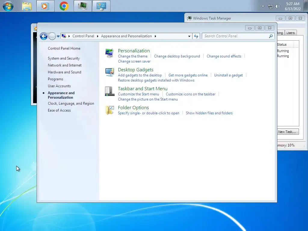Click Get more gadgets online

pyautogui.click(x=188, y=75)
